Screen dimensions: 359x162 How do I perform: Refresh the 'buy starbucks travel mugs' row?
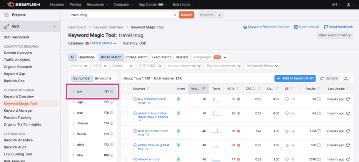coord(348,99)
